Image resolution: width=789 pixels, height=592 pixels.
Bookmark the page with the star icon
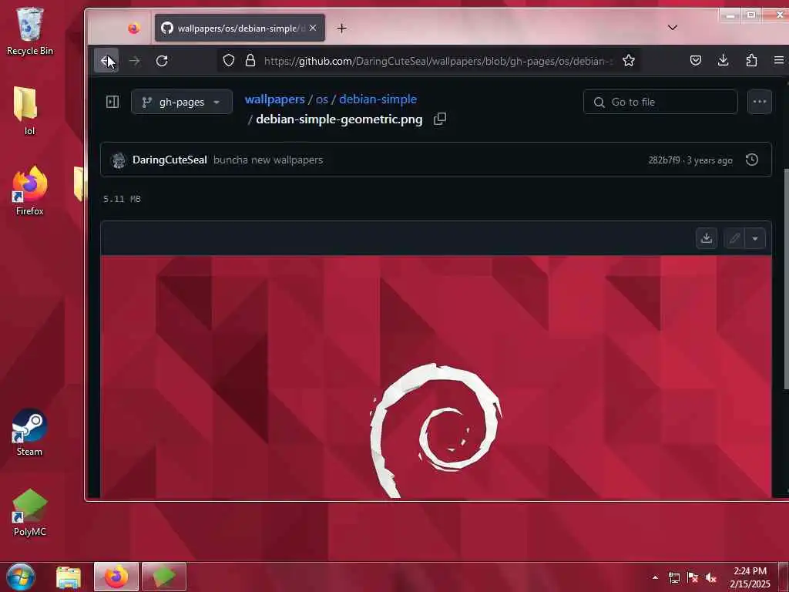point(629,61)
